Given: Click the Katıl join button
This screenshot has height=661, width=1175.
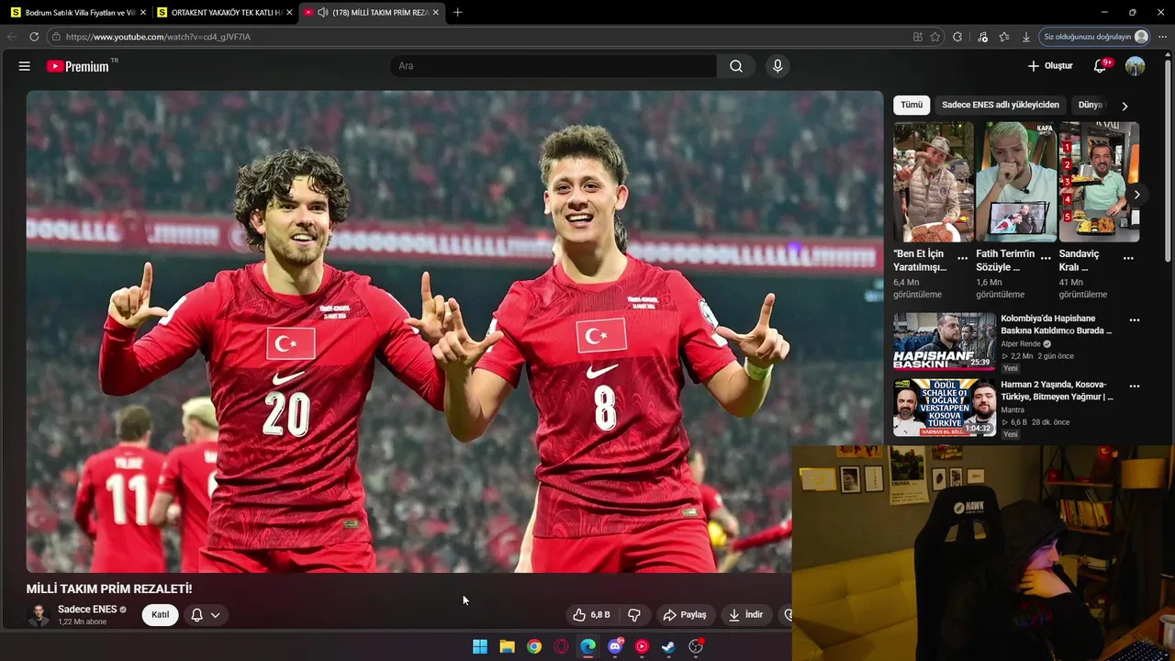Looking at the screenshot, I should 161,615.
